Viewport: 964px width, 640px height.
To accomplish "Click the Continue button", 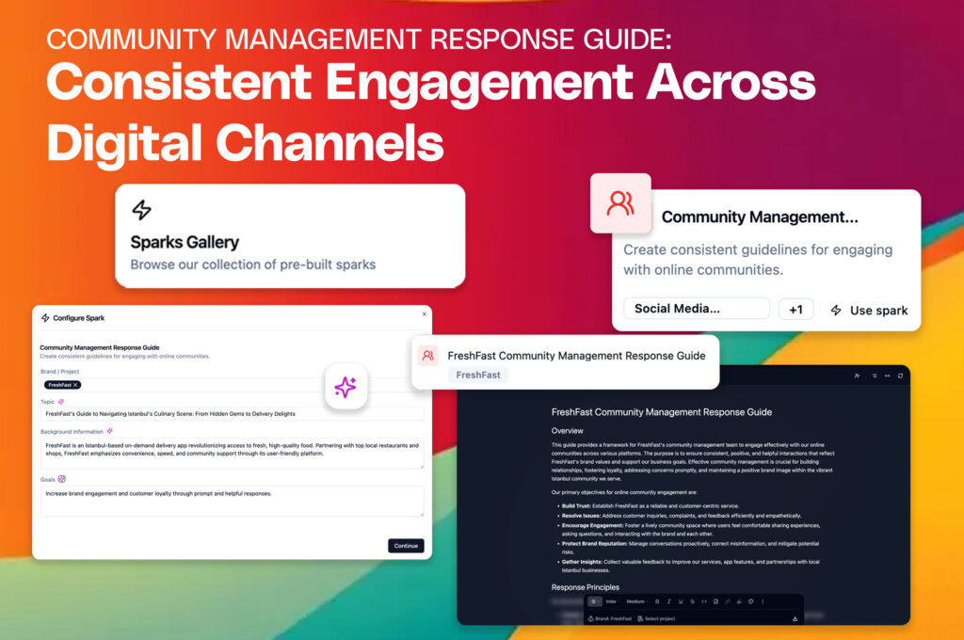I will [406, 545].
